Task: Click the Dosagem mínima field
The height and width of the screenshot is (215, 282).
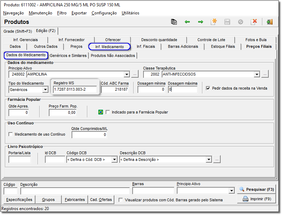Action: [151, 90]
